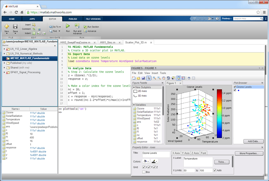Open the HW1_Sinc.m editor tab

[x=108, y=42]
